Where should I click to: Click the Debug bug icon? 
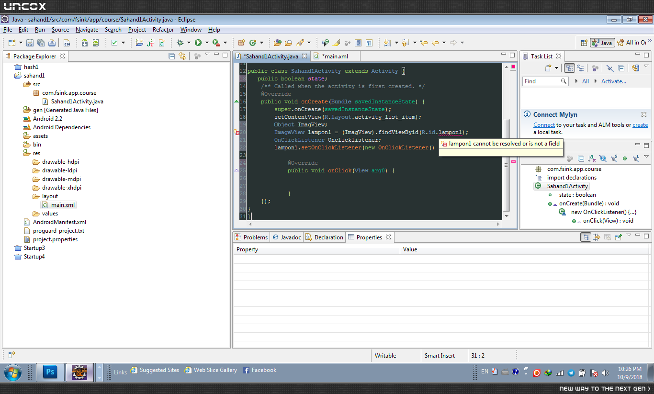[180, 43]
